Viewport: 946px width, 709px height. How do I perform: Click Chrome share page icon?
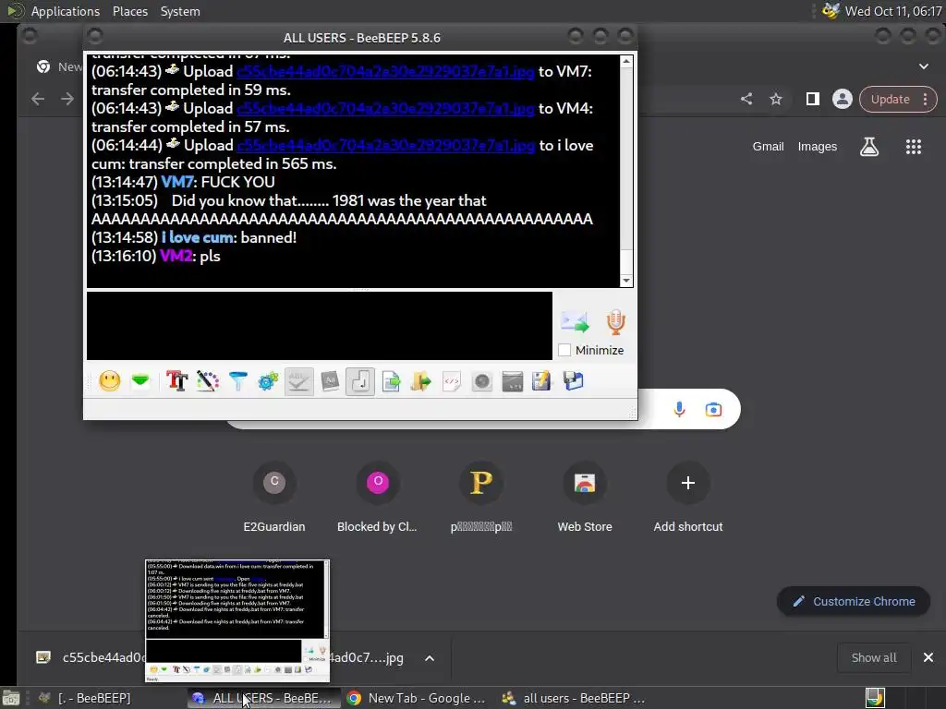pyautogui.click(x=746, y=99)
